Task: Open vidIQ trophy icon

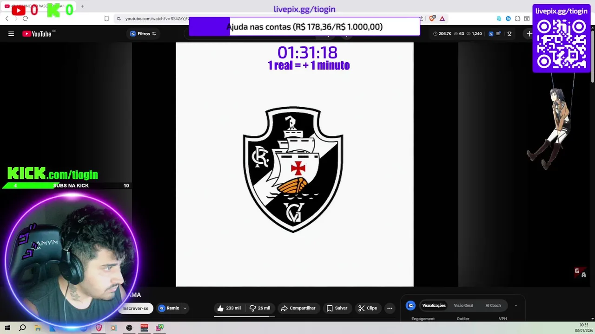Action: pyautogui.click(x=509, y=34)
